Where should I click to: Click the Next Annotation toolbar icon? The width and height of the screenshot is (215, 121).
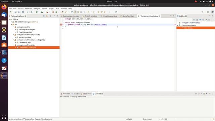pos(88,12)
